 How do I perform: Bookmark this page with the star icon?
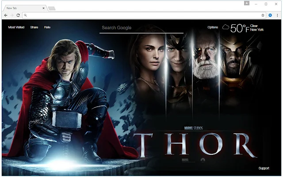tap(263, 15)
